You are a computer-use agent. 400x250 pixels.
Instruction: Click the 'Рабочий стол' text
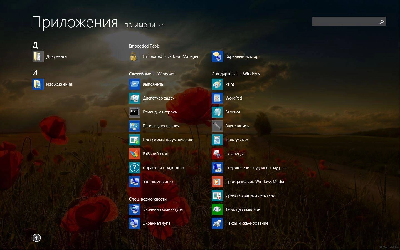[x=155, y=154]
